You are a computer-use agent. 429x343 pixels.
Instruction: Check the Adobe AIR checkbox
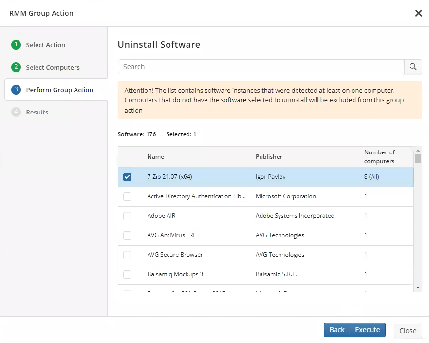click(x=127, y=216)
